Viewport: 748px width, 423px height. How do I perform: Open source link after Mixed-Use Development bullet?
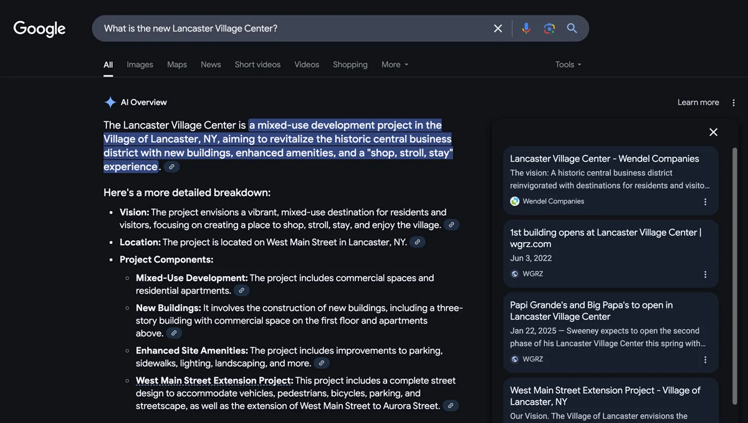pyautogui.click(x=242, y=291)
